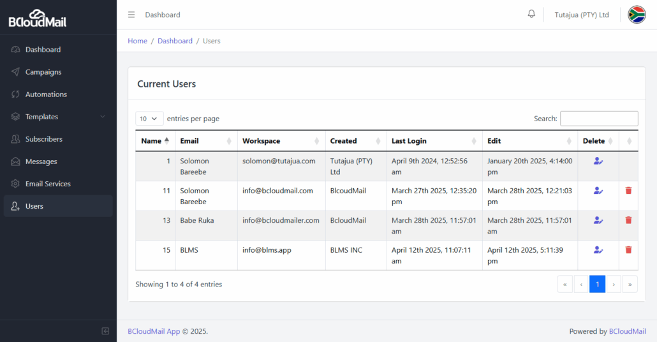Open the BCloudMail App footer link
This screenshot has height=342, width=657.
154,331
